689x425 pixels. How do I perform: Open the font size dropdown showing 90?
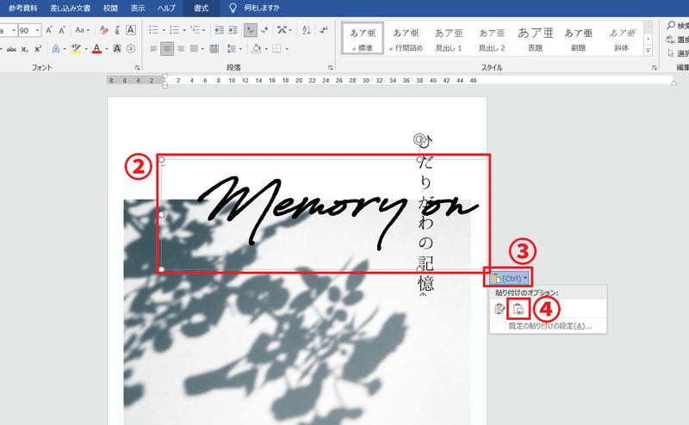click(x=37, y=30)
